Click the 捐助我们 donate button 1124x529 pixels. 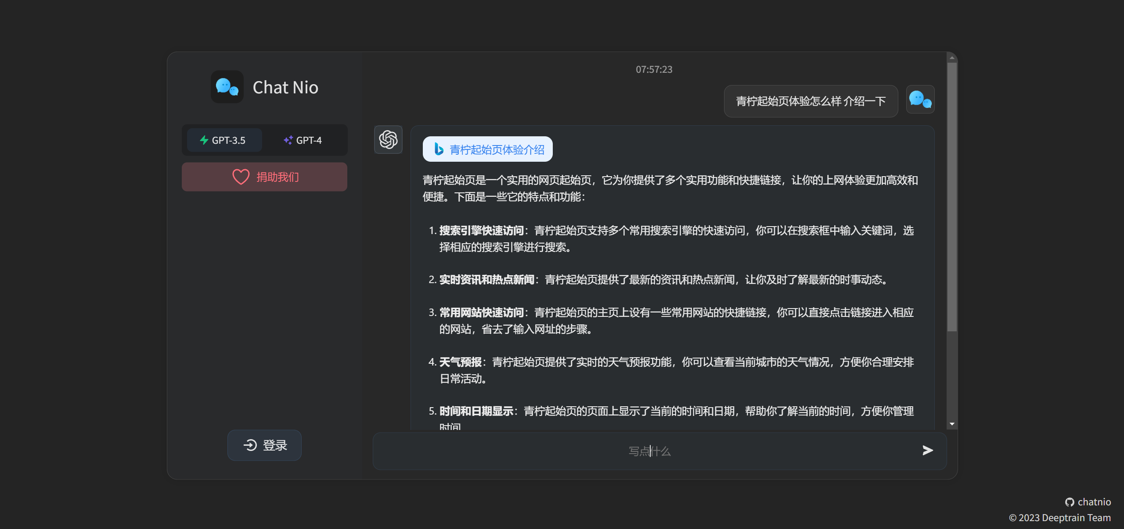click(x=264, y=177)
